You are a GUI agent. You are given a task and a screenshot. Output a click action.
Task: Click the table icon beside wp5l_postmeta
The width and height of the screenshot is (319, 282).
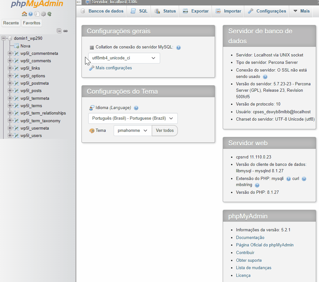[16, 83]
